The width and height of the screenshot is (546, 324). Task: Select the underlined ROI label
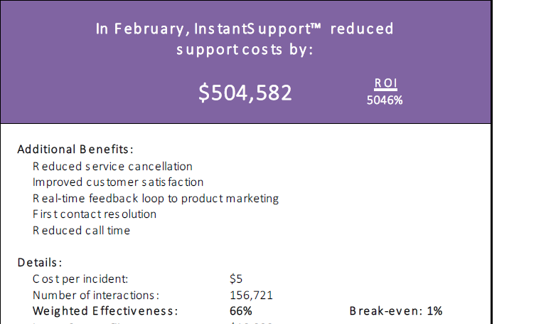point(385,83)
